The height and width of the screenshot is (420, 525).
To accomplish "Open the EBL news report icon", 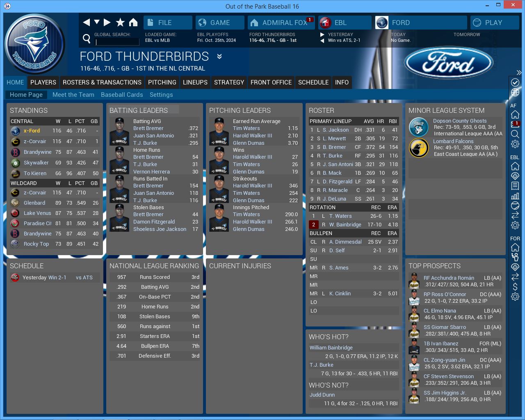I will click(515, 186).
